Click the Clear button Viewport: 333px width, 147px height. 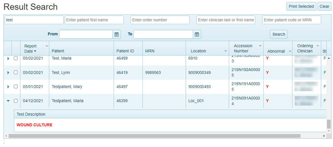click(x=324, y=6)
